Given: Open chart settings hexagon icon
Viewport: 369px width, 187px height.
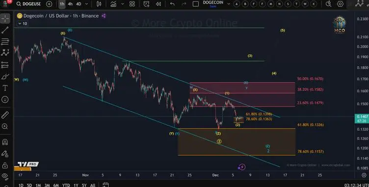Looking at the screenshot, I should 340,4.
